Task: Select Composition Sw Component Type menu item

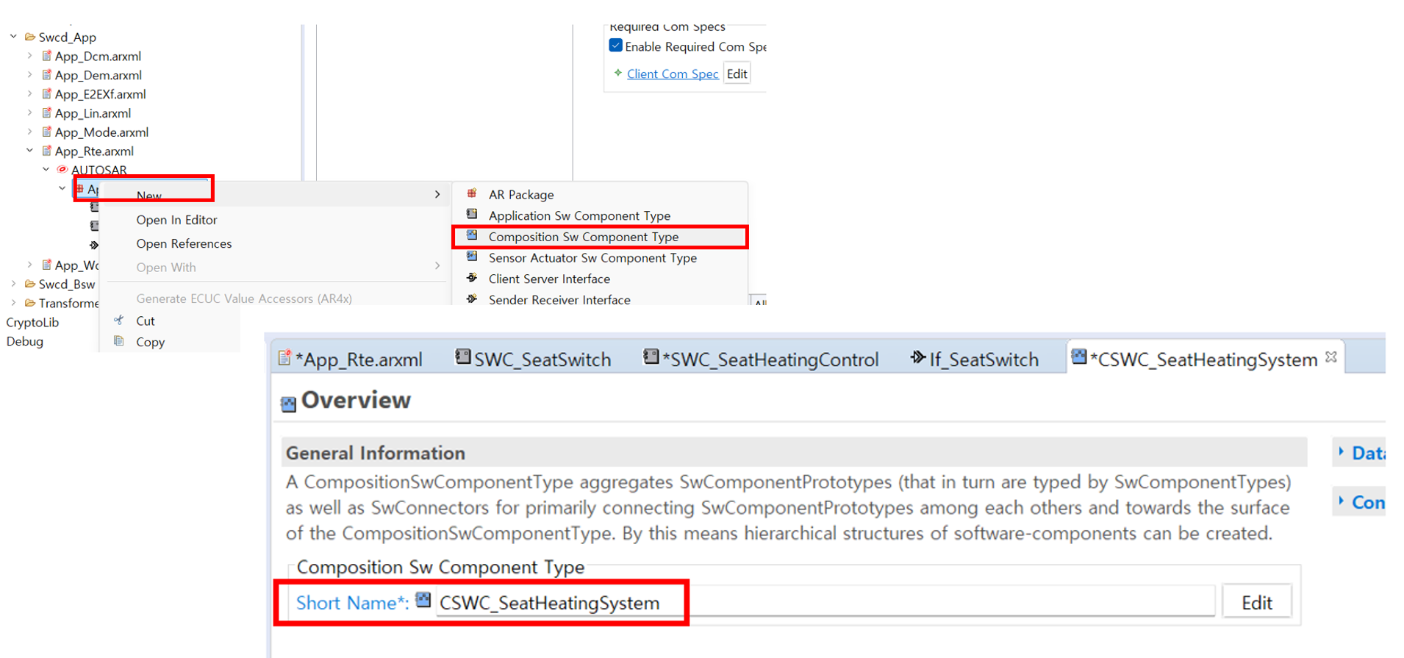Action: [x=583, y=237]
